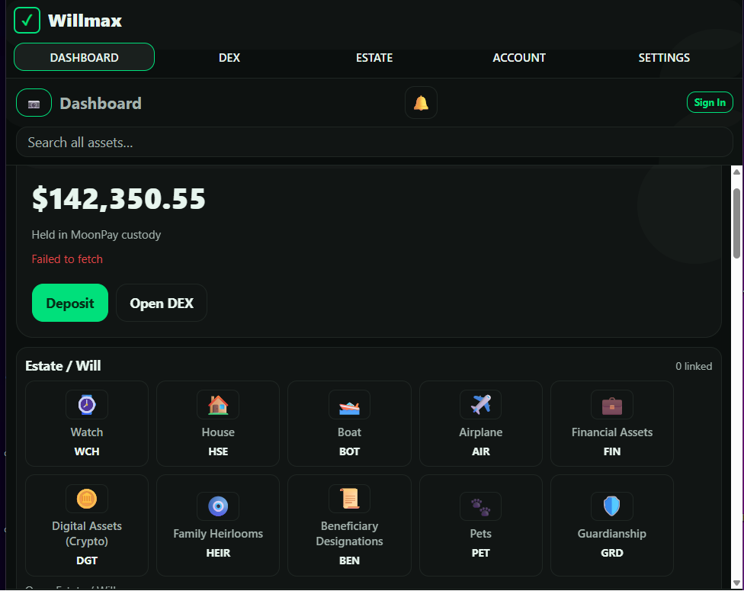The width and height of the screenshot is (744, 591).
Task: Select Digital Assets (Crypto) coin icon
Action: [x=87, y=499]
